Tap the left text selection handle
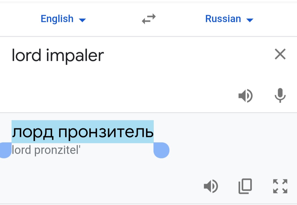 coord(4,150)
